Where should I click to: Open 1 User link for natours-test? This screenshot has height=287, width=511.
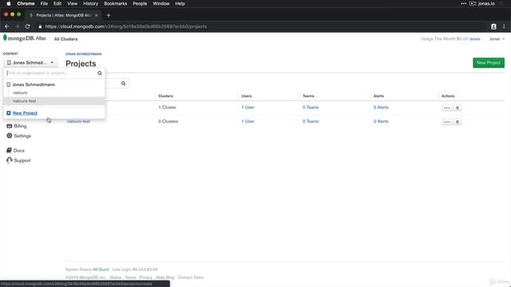[x=248, y=121]
